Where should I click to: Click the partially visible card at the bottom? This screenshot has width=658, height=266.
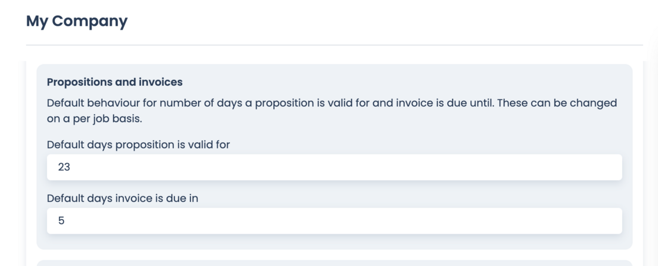point(334,263)
